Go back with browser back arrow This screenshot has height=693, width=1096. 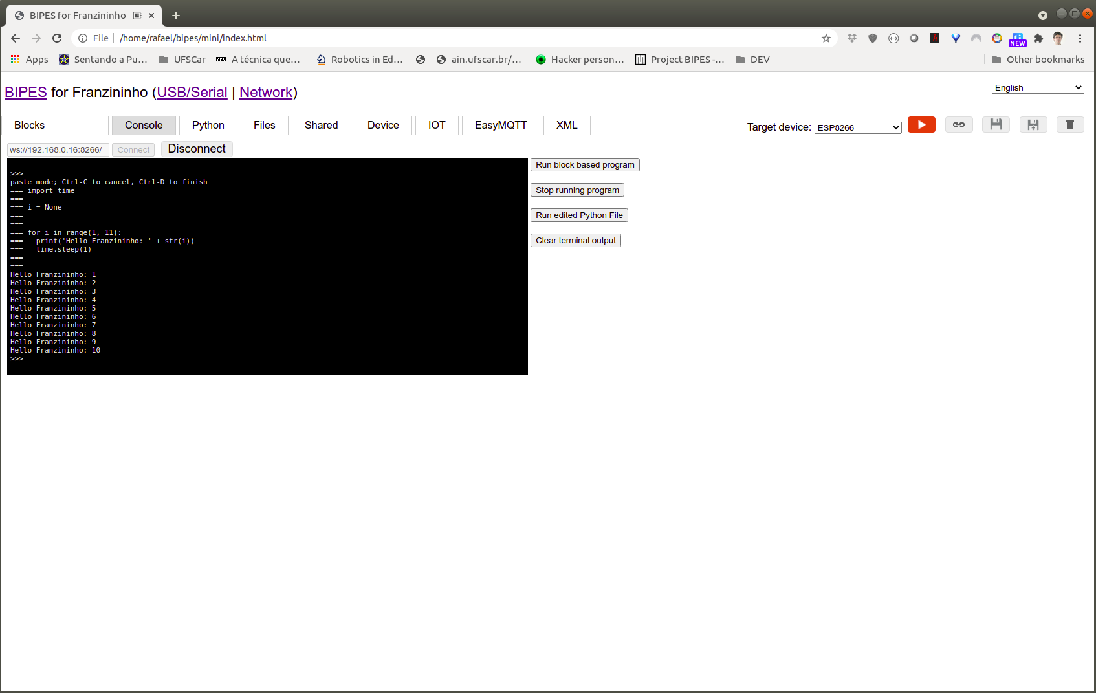point(16,38)
